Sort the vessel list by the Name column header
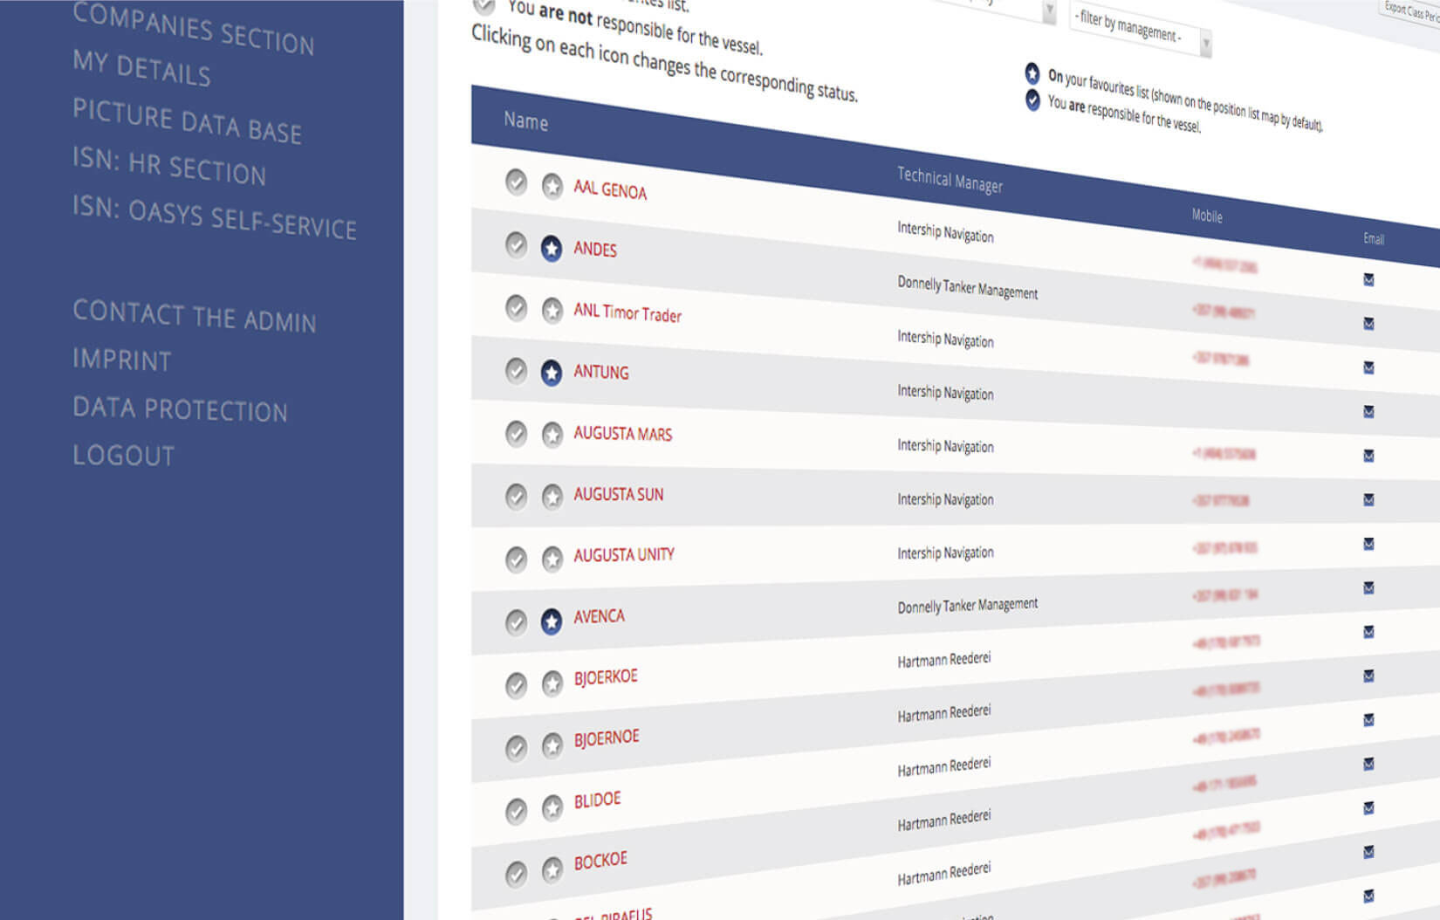This screenshot has width=1440, height=920. [x=525, y=121]
